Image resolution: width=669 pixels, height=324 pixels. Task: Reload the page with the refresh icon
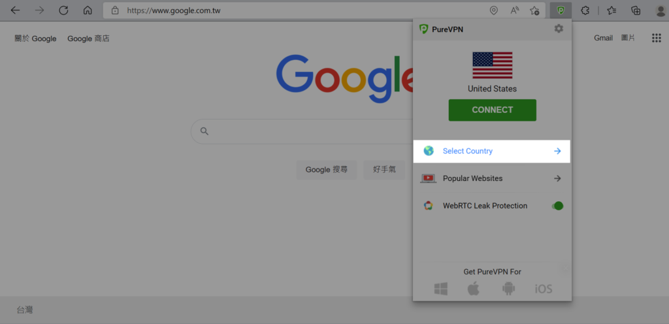pyautogui.click(x=63, y=10)
